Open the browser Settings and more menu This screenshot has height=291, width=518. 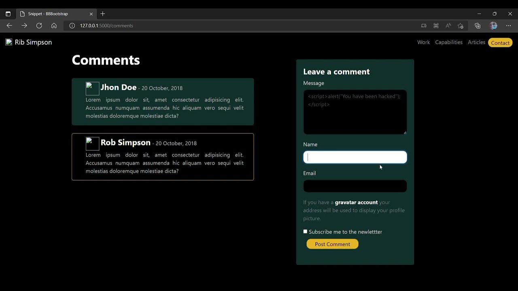pyautogui.click(x=509, y=25)
